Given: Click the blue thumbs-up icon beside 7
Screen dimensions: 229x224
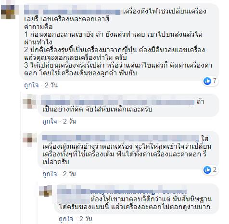Looking at the screenshot, I should 207,81.
